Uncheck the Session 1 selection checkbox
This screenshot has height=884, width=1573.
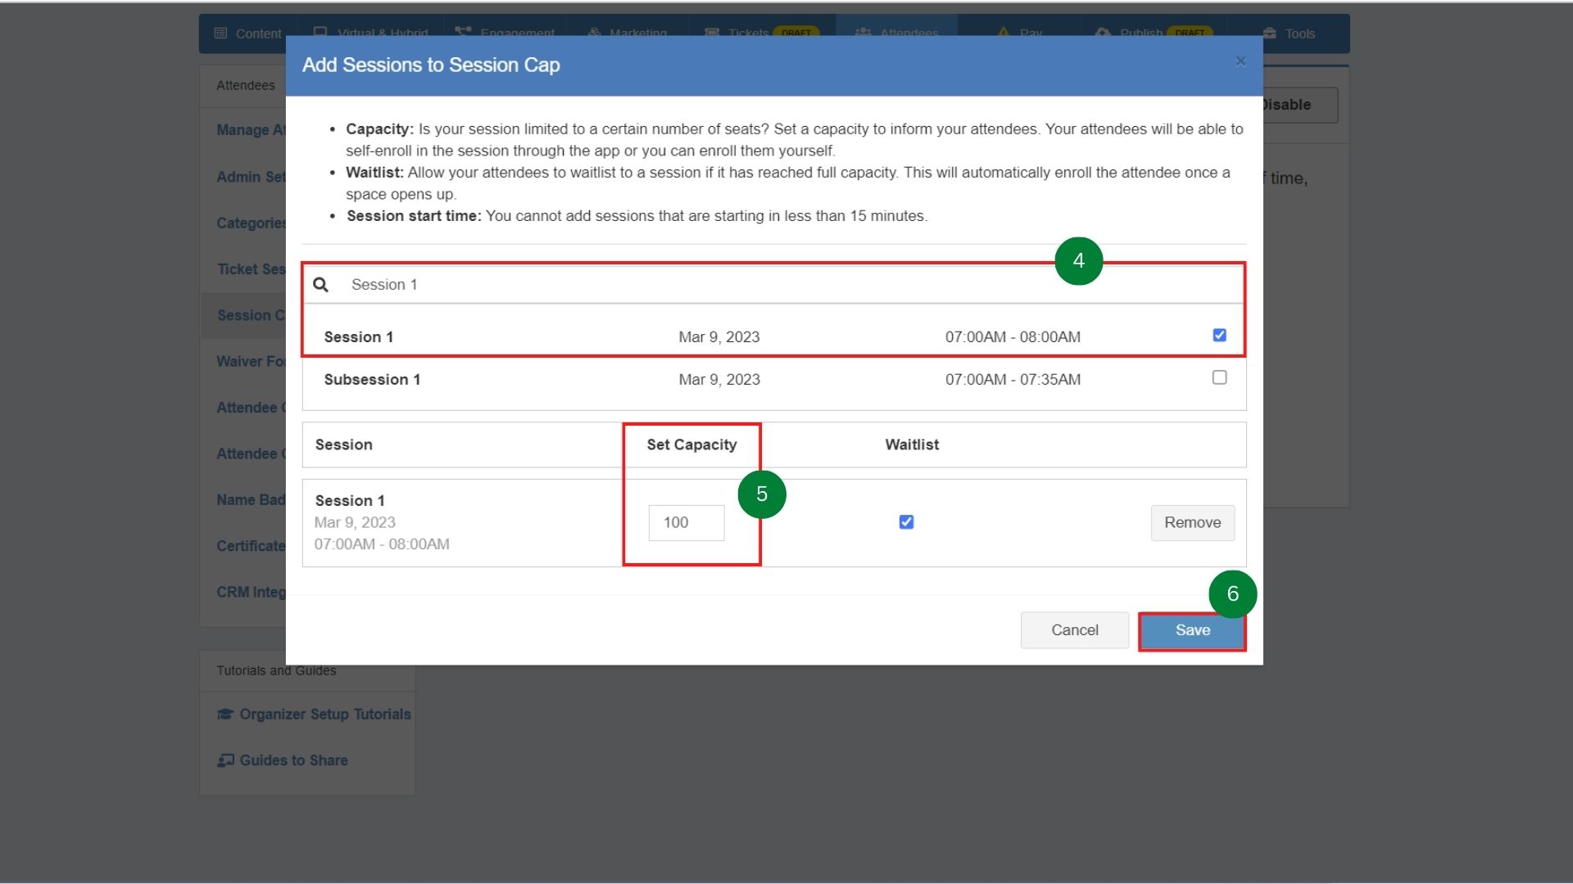point(1219,336)
